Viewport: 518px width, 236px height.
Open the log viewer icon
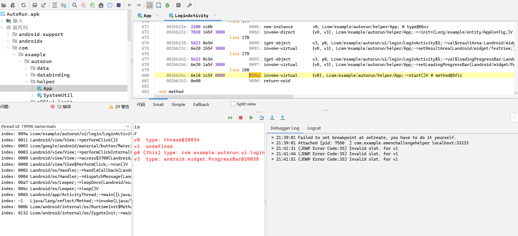(x=179, y=5)
